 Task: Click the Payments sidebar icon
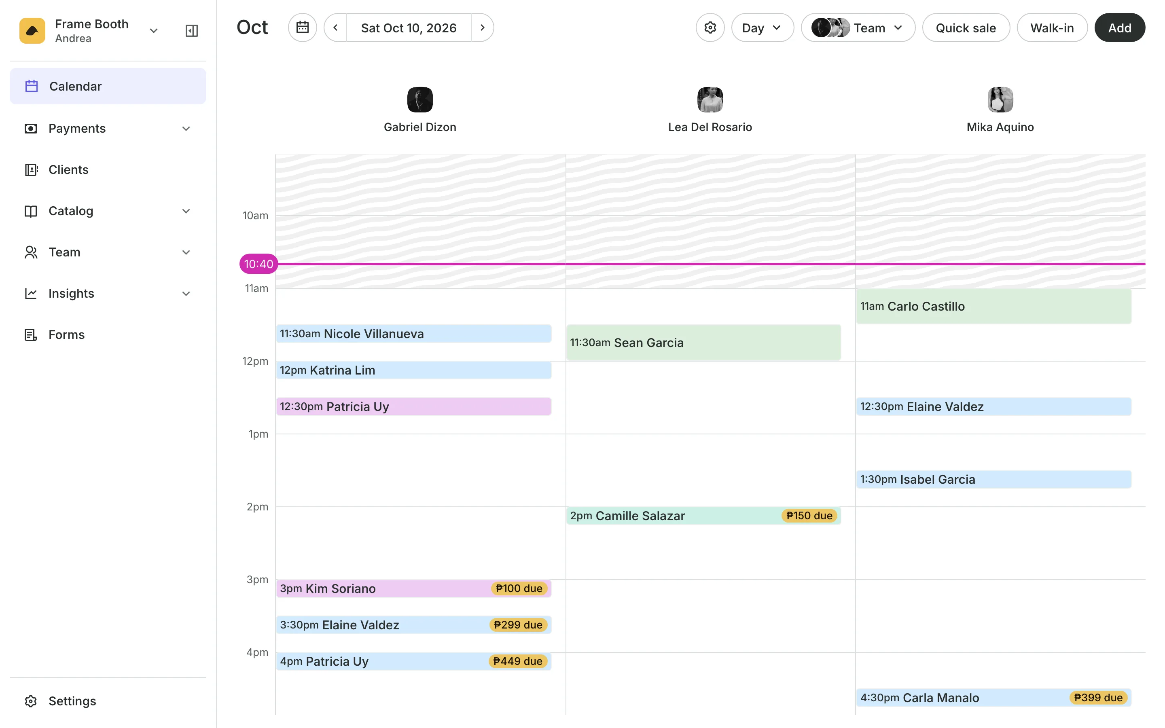coord(31,129)
